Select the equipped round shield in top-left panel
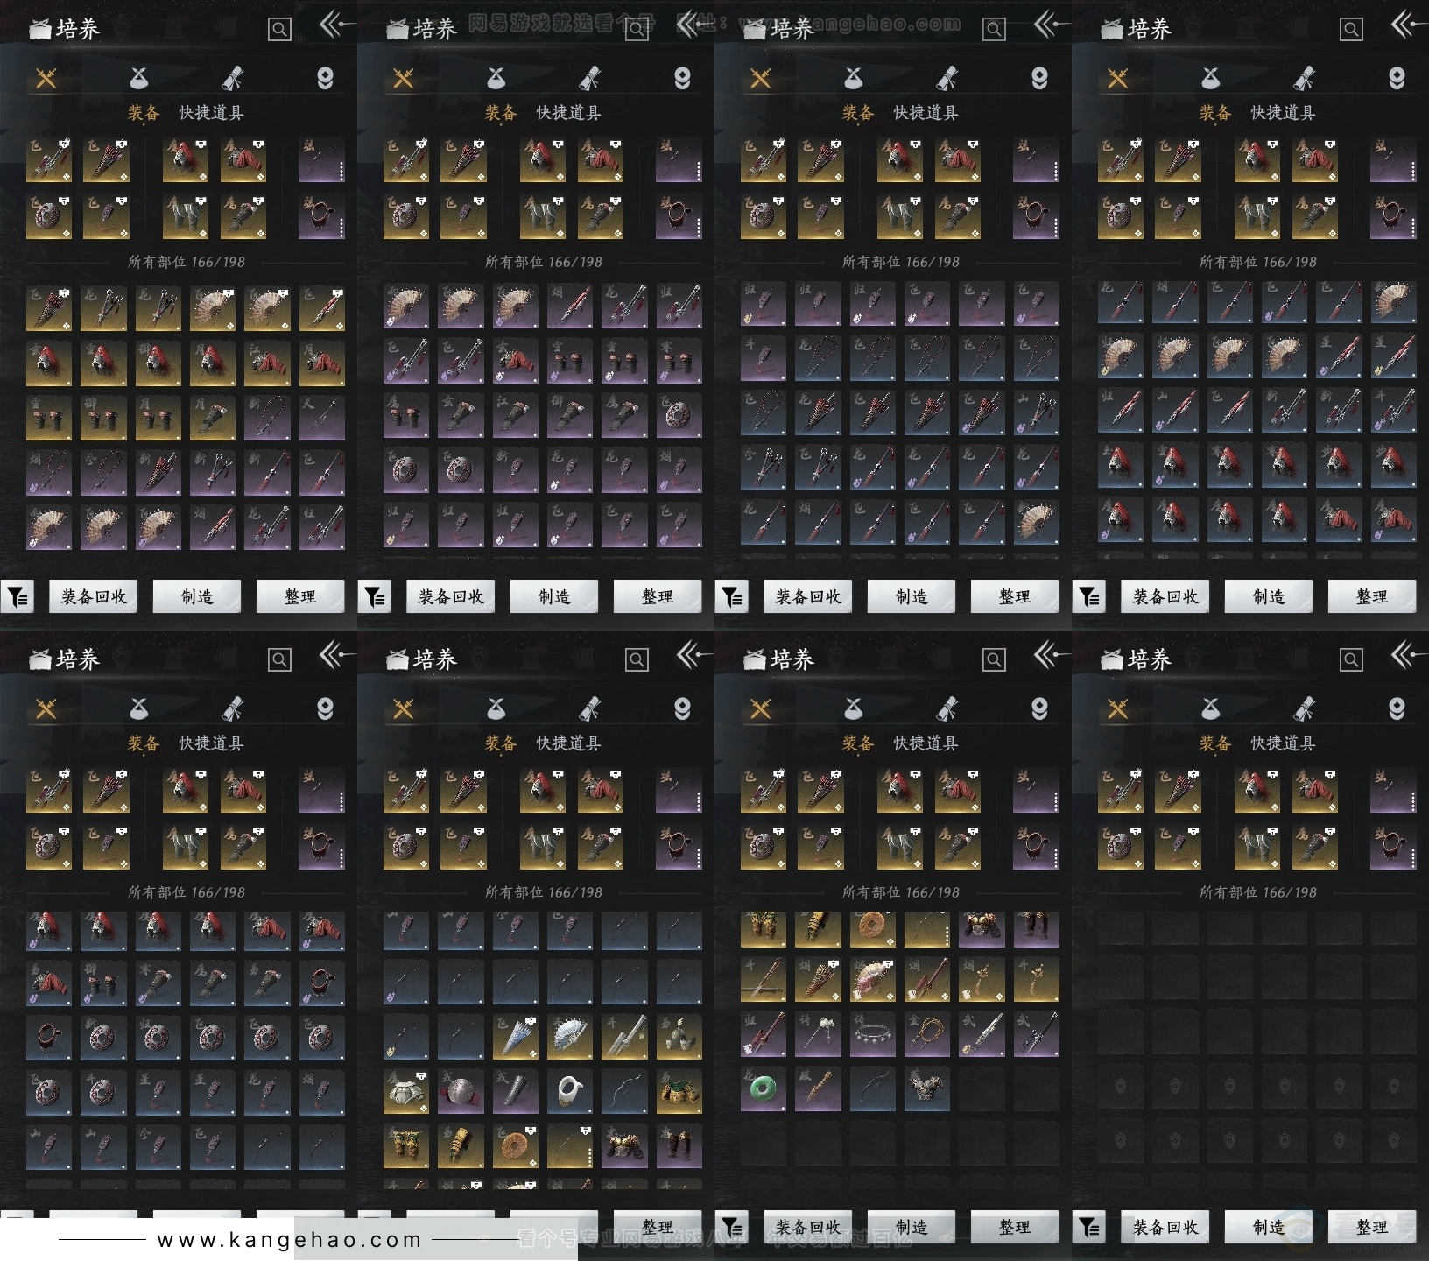This screenshot has width=1429, height=1261. pyautogui.click(x=49, y=217)
